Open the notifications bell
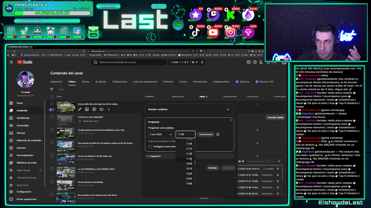The image size is (371, 208). pos(261,62)
